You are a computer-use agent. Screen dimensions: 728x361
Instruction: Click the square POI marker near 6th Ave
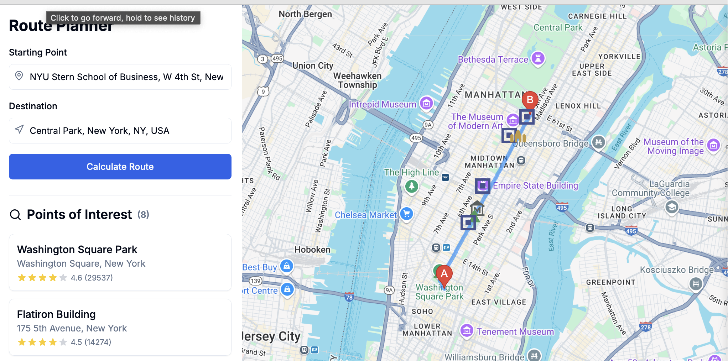[468, 223]
